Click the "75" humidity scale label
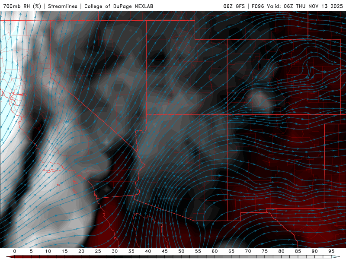Viewport: 346px width, 259px height. [x=264, y=251]
